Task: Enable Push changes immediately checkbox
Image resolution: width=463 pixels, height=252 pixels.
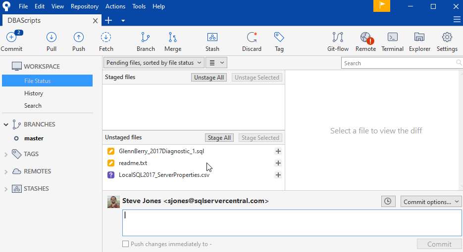Action: 126,244
